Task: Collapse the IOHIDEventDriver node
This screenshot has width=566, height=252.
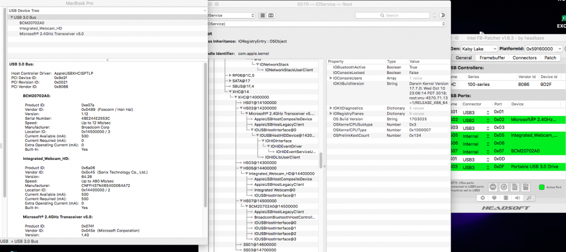Action: [x=268, y=146]
